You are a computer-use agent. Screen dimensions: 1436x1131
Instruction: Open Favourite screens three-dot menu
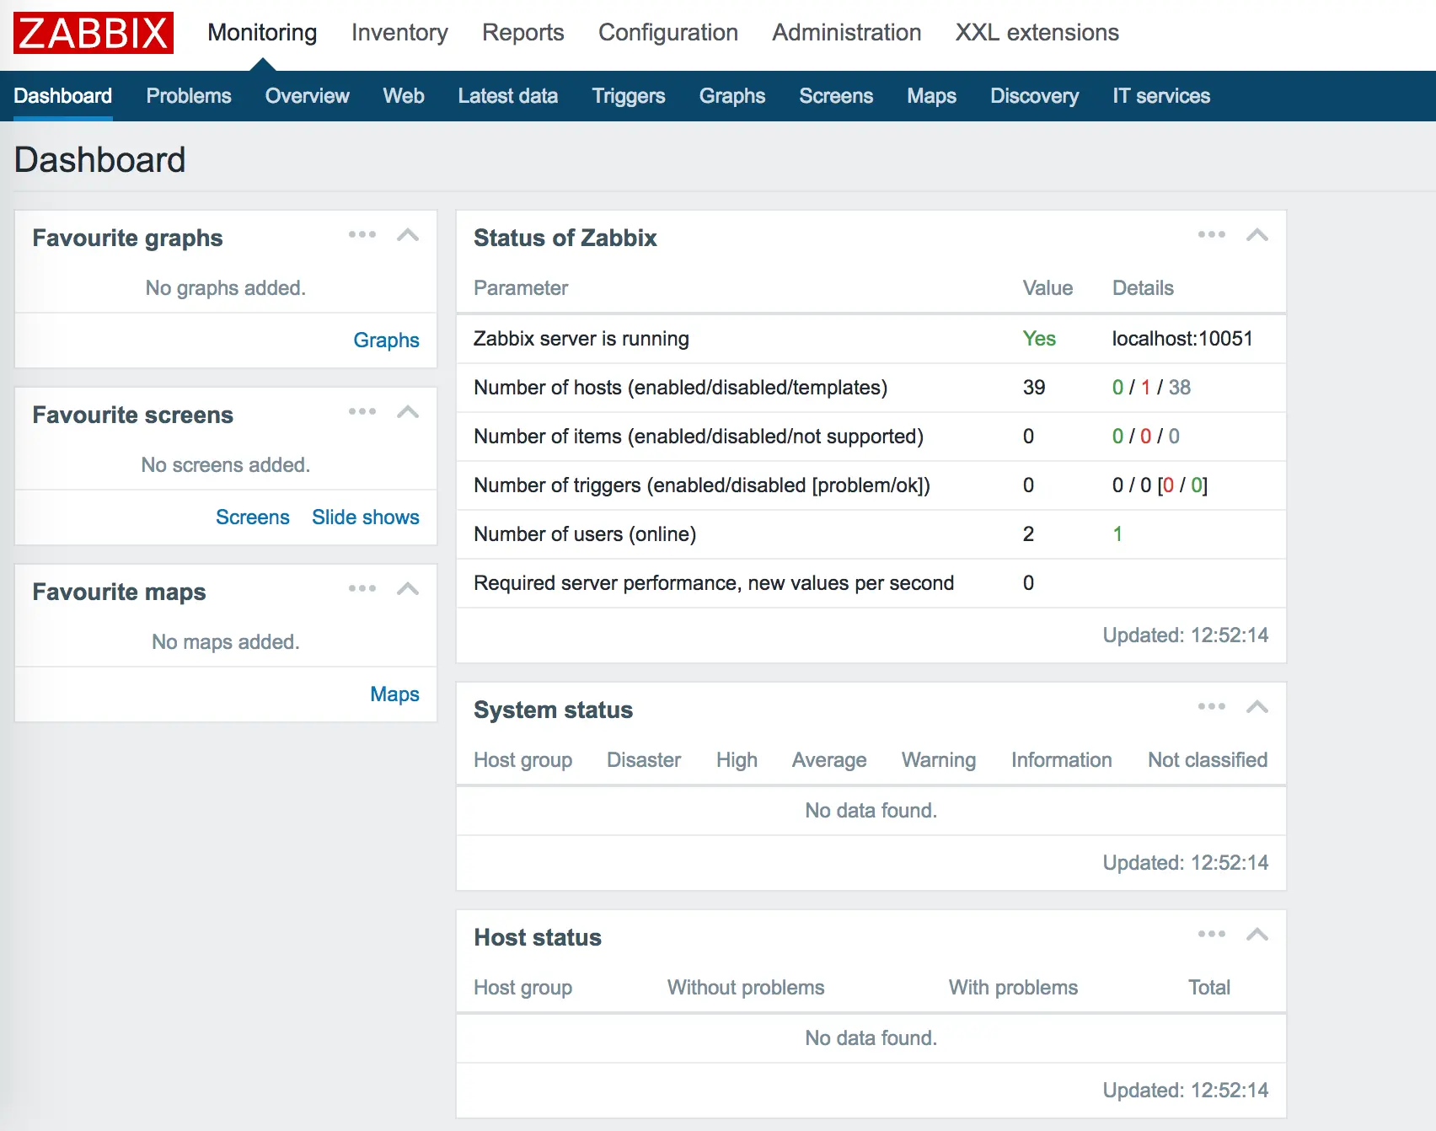pyautogui.click(x=362, y=411)
